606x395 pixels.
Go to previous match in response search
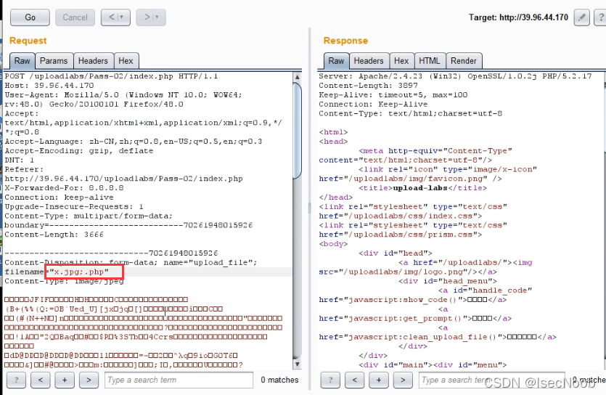(x=355, y=380)
